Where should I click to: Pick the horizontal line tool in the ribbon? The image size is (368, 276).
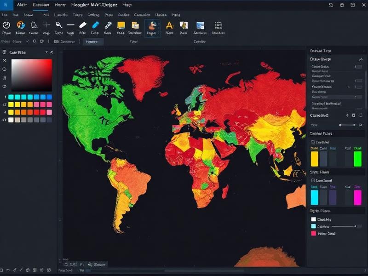click(x=71, y=25)
